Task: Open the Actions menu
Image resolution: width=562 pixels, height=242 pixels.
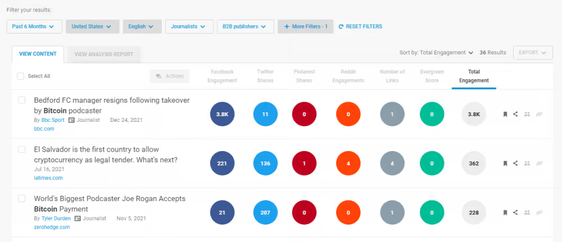Action: click(x=170, y=76)
